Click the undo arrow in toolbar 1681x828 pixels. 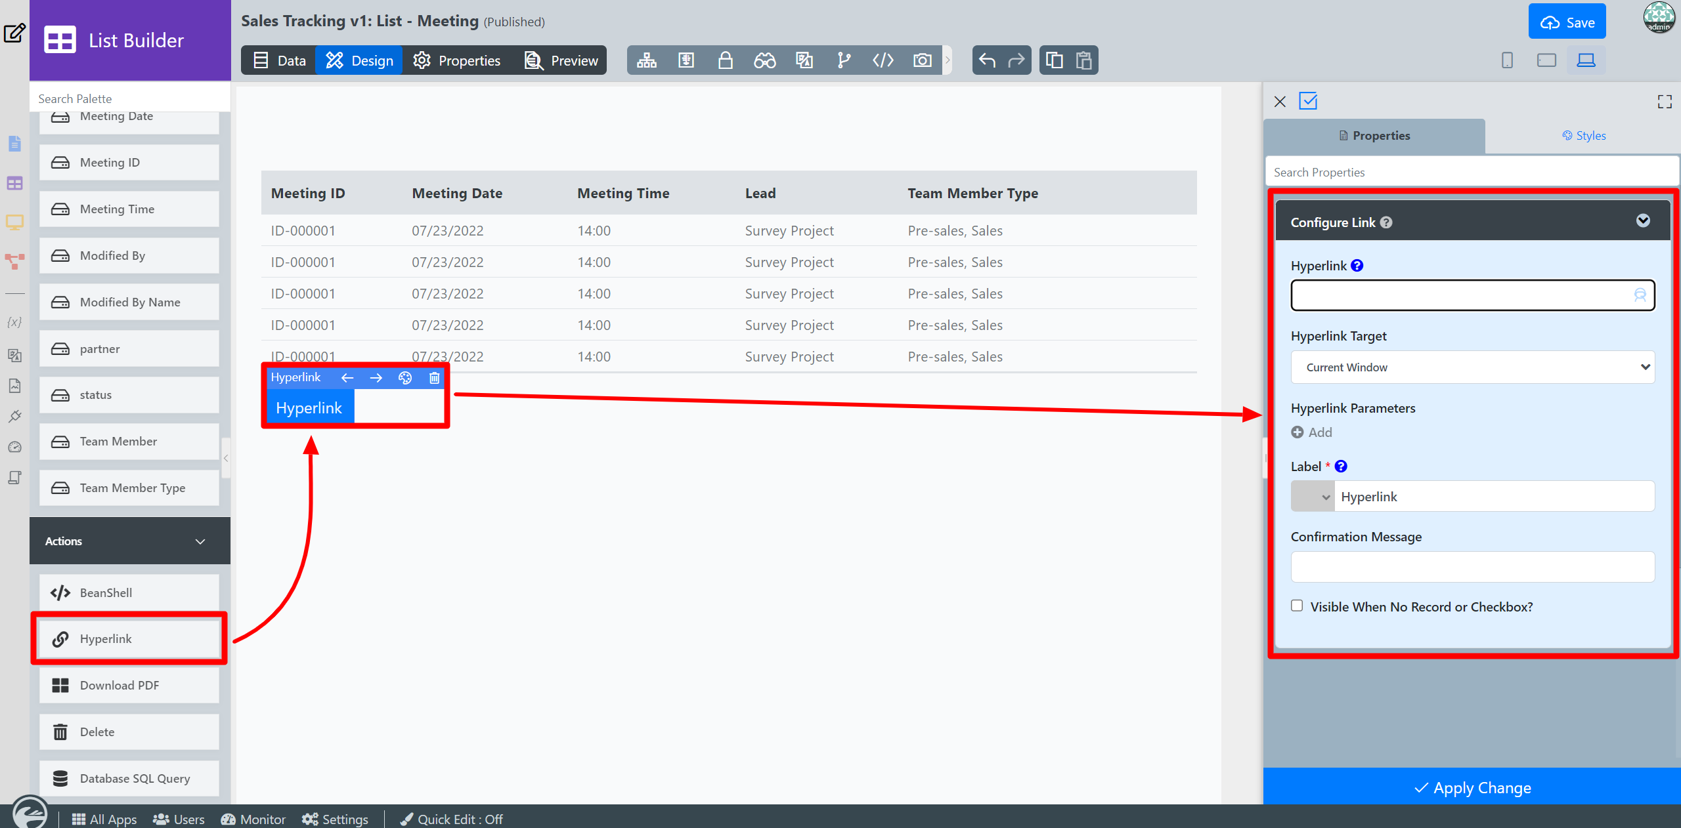coord(987,60)
